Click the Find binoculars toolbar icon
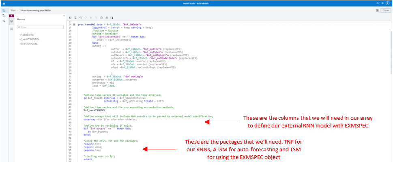This screenshot has width=393, height=195. tap(107, 18)
